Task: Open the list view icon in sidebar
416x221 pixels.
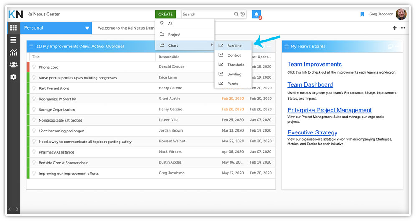Action: click(13, 40)
